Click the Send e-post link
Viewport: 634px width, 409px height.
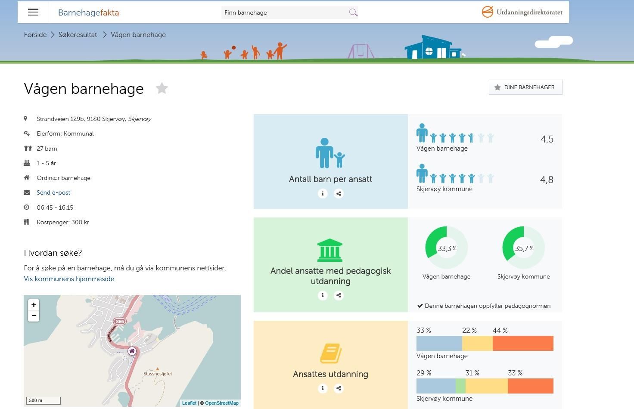point(53,193)
